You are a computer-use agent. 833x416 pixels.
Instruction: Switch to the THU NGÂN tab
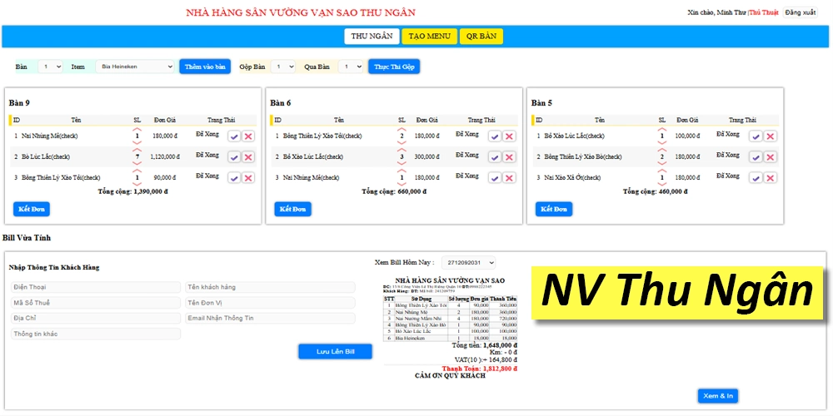tap(372, 36)
